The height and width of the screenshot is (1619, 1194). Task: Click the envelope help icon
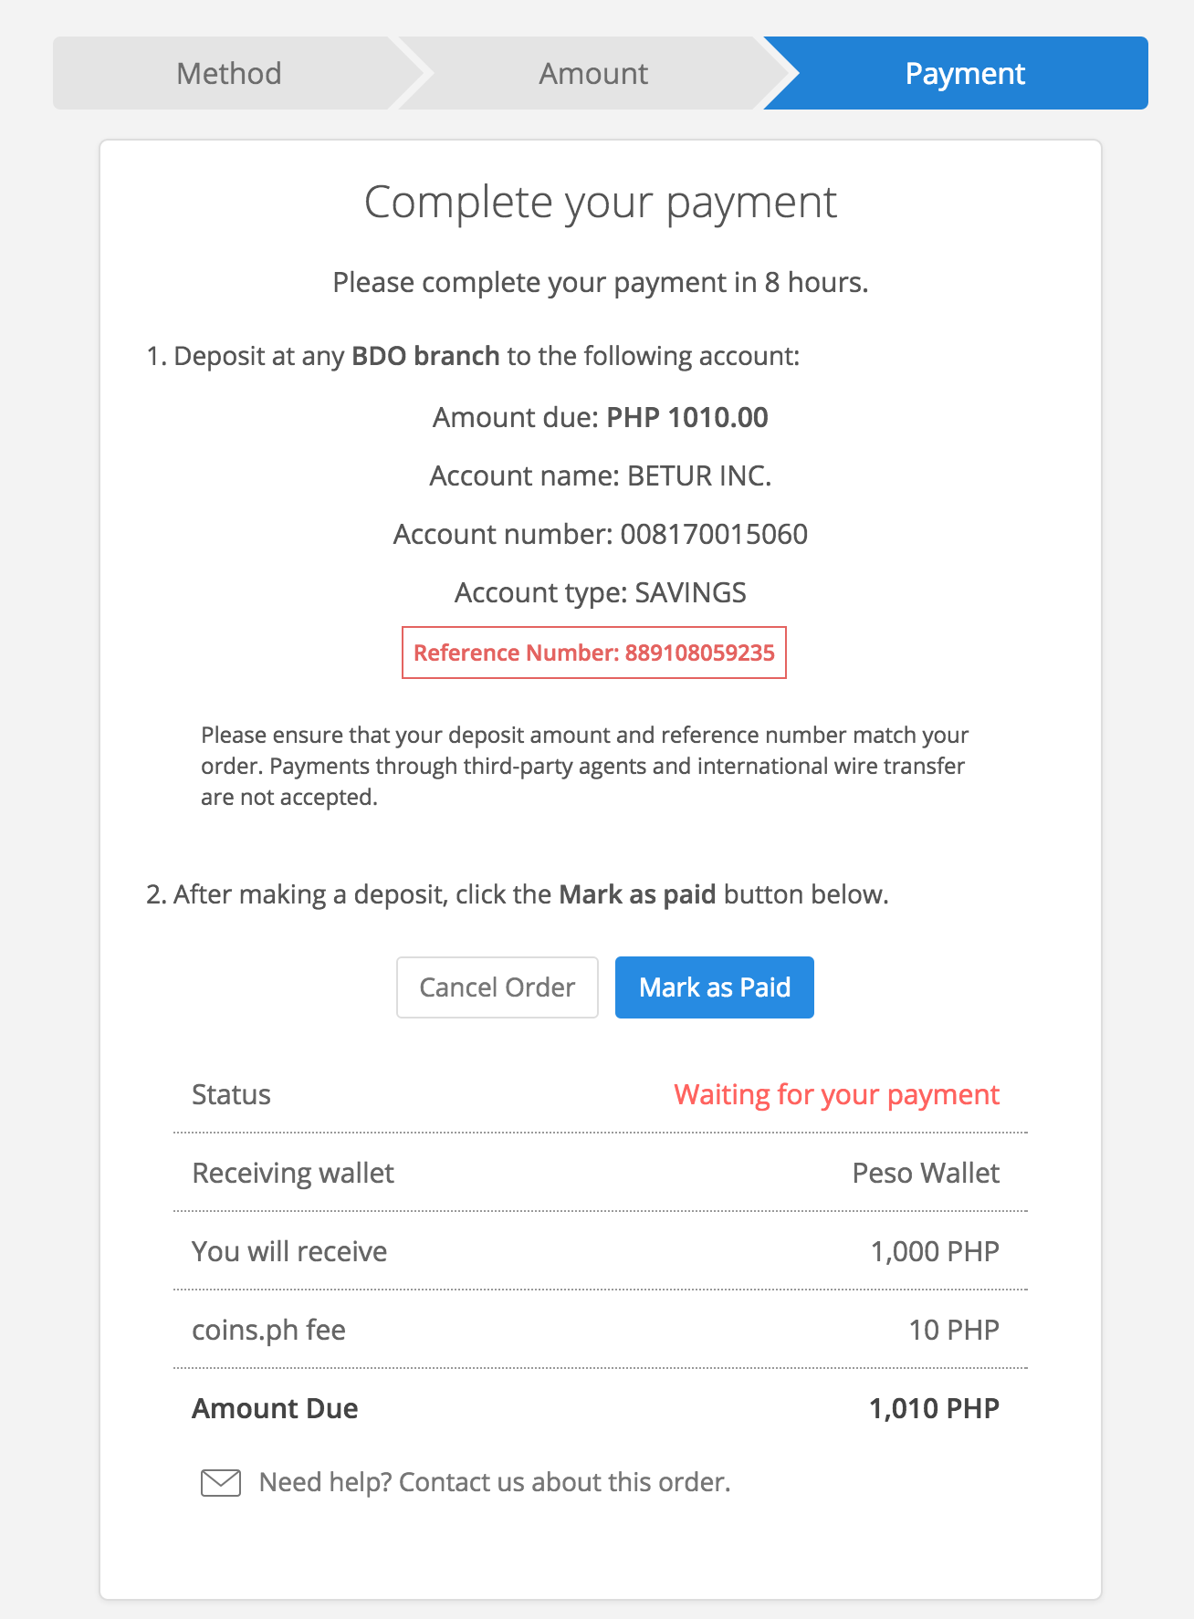click(220, 1483)
